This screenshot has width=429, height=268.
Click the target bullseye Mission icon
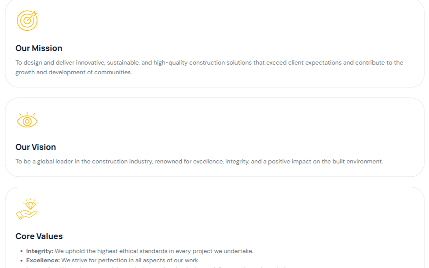pos(27,21)
